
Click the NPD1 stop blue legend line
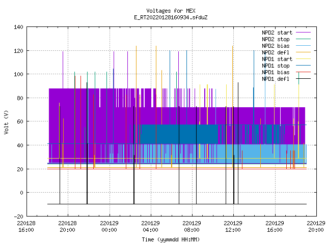[303, 66]
